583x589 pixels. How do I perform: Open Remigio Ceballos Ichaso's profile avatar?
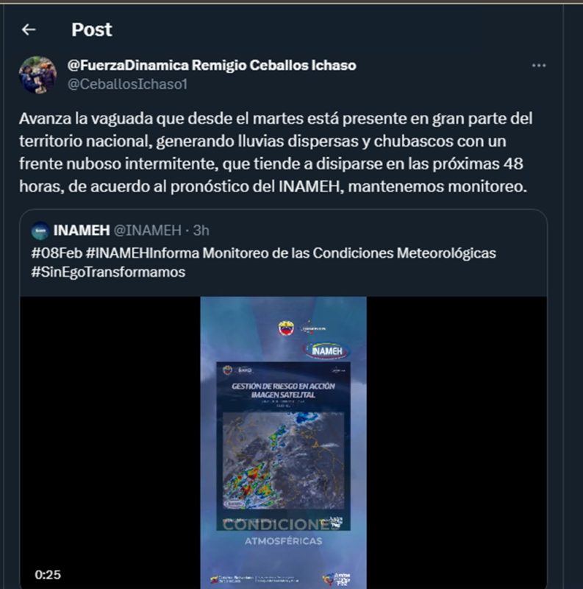pos(38,75)
